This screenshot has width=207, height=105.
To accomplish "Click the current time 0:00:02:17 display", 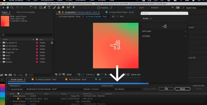I will point(90,74).
